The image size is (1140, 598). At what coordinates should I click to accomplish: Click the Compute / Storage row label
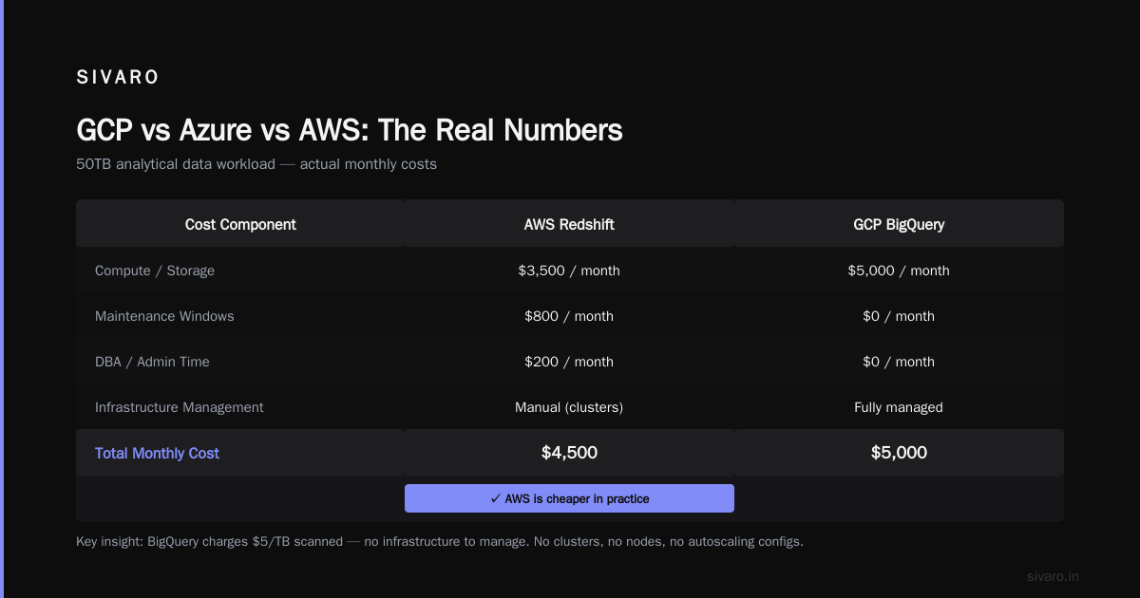[x=155, y=271]
